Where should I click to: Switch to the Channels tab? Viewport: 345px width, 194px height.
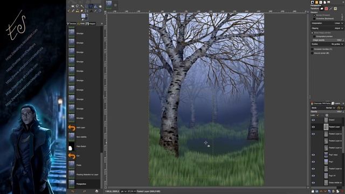click(x=316, y=103)
